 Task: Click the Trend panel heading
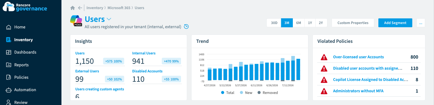coord(202,41)
